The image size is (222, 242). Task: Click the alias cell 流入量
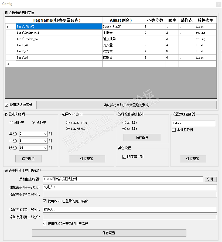123,45
